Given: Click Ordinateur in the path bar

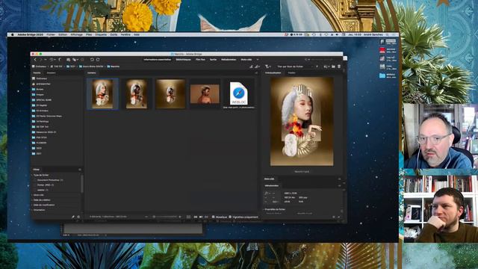Looking at the screenshot, I should [39, 67].
